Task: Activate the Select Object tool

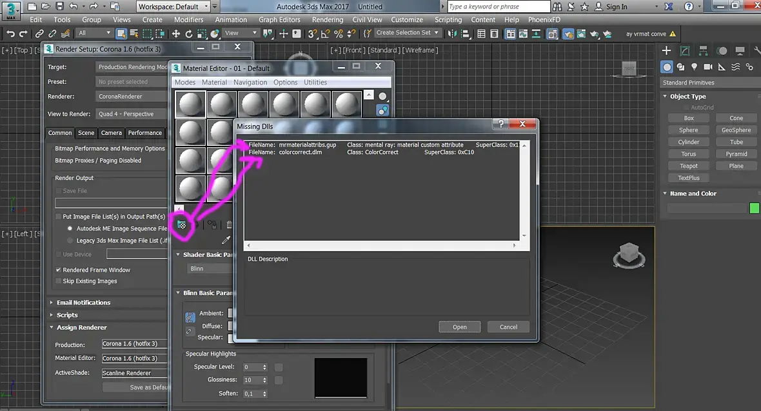Action: click(121, 34)
